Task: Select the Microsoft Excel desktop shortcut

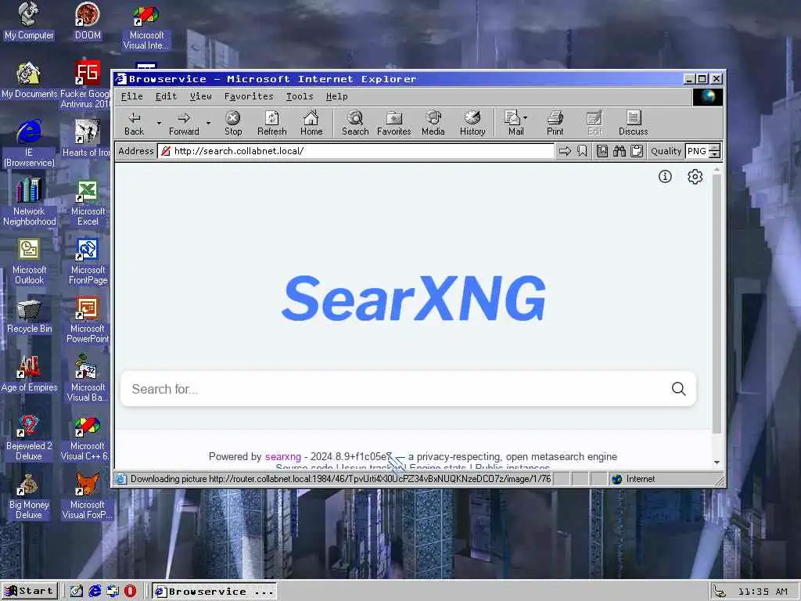Action: pyautogui.click(x=88, y=203)
